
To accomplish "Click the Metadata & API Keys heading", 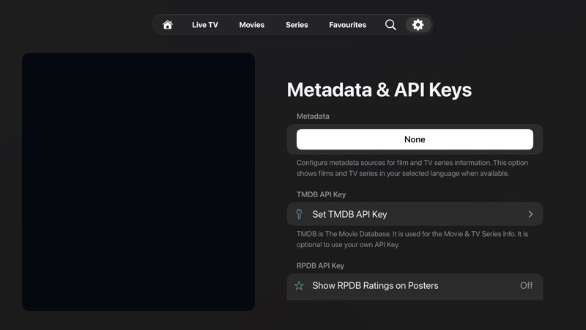I will coord(379,89).
